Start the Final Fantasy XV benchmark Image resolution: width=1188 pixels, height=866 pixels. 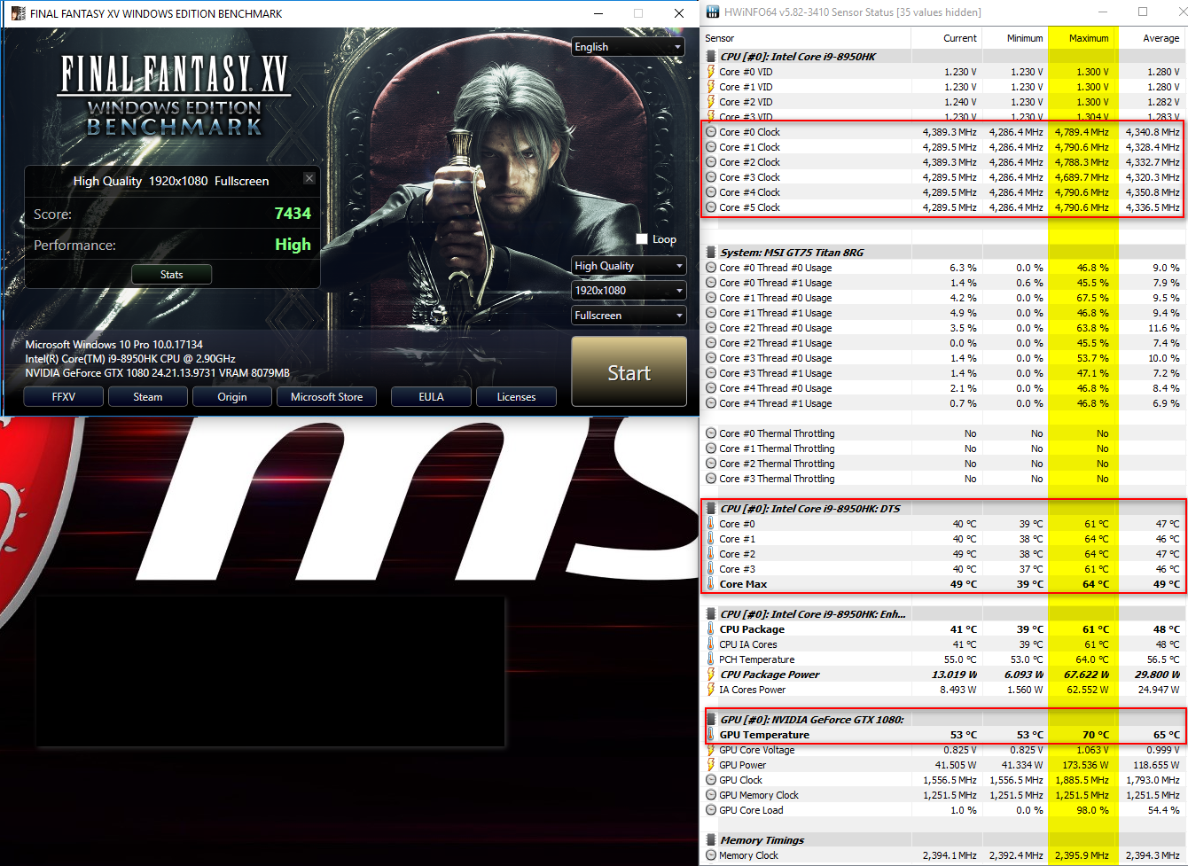click(629, 372)
